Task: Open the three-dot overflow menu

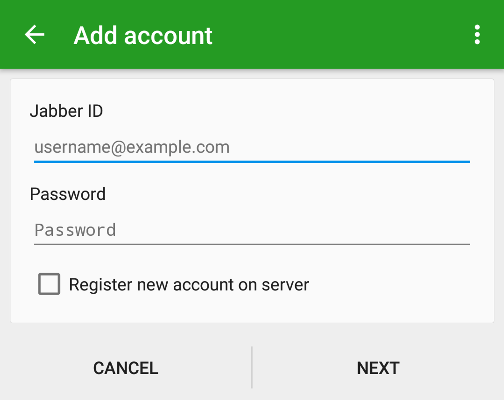Action: pyautogui.click(x=477, y=35)
